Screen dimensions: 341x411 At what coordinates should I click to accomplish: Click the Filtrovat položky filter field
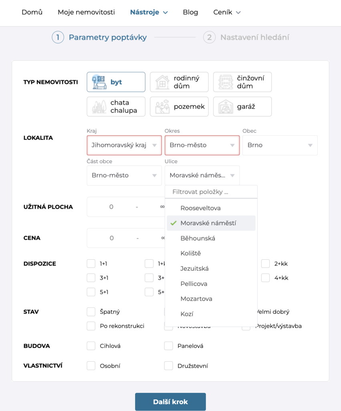point(211,192)
